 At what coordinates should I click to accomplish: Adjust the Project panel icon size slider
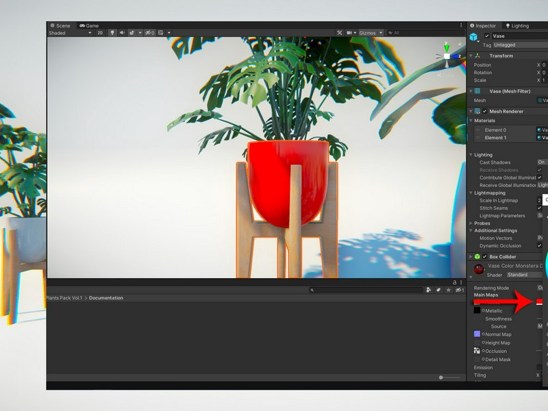click(450, 377)
